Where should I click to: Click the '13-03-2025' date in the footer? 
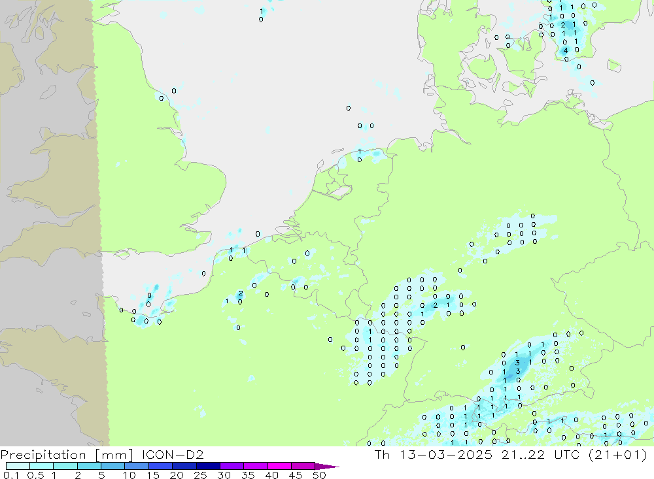pos(445,454)
